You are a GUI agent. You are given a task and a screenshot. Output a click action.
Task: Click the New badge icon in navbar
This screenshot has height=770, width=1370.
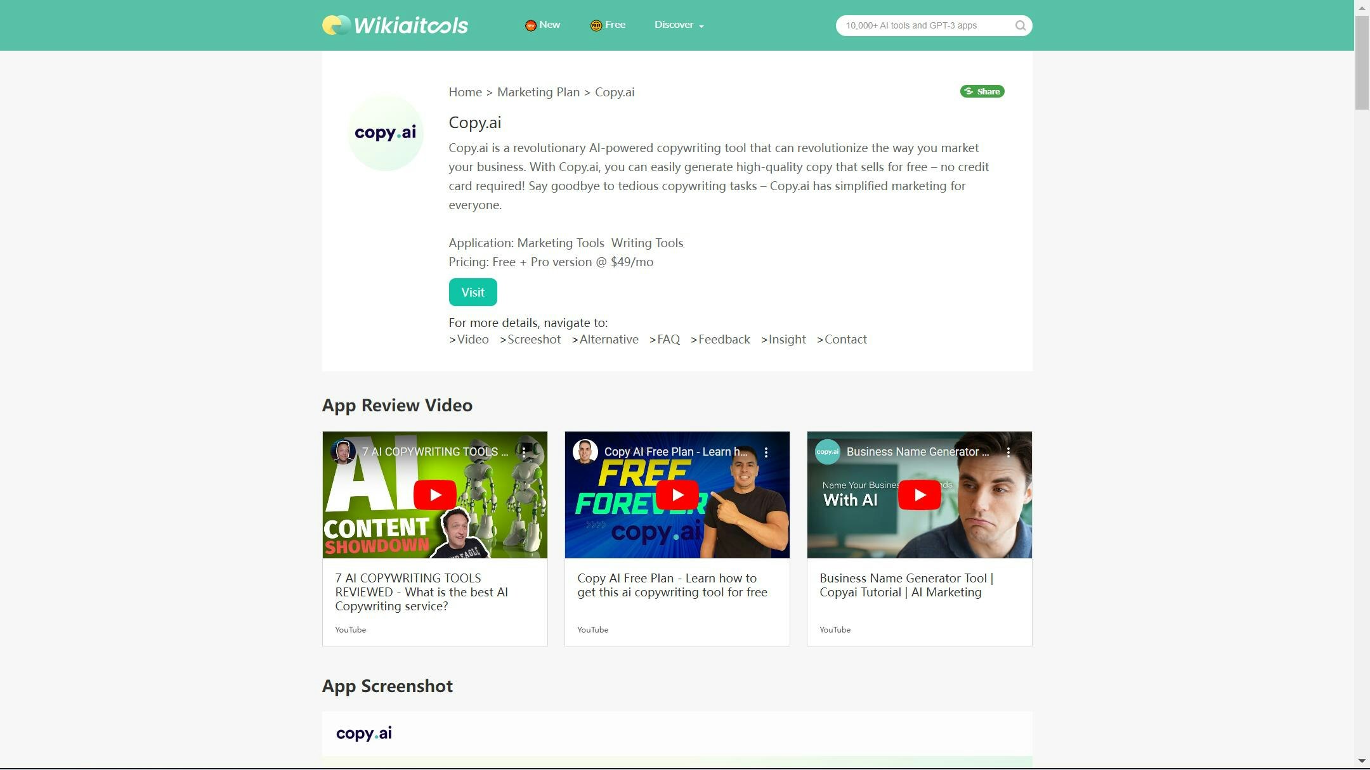pos(530,25)
